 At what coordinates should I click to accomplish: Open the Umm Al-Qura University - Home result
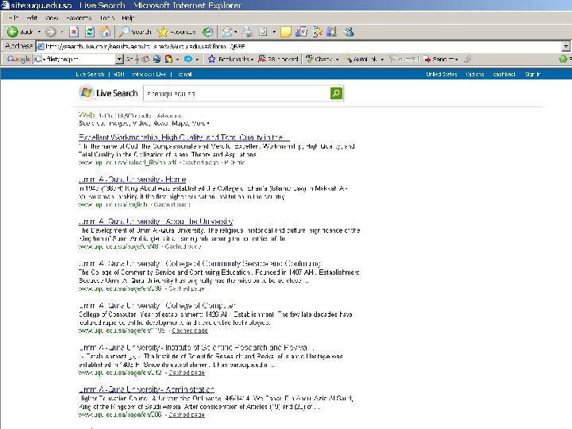point(133,179)
